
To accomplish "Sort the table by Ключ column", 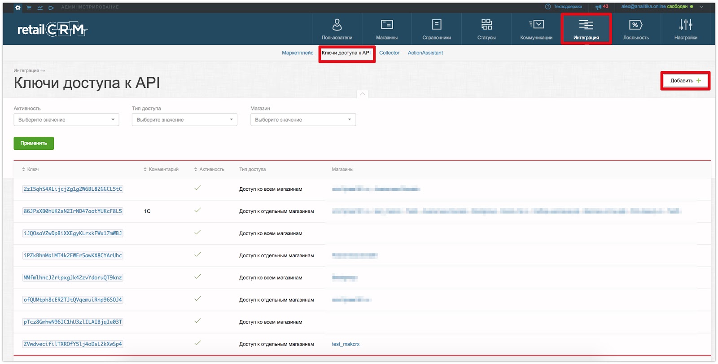I will pyautogui.click(x=31, y=170).
